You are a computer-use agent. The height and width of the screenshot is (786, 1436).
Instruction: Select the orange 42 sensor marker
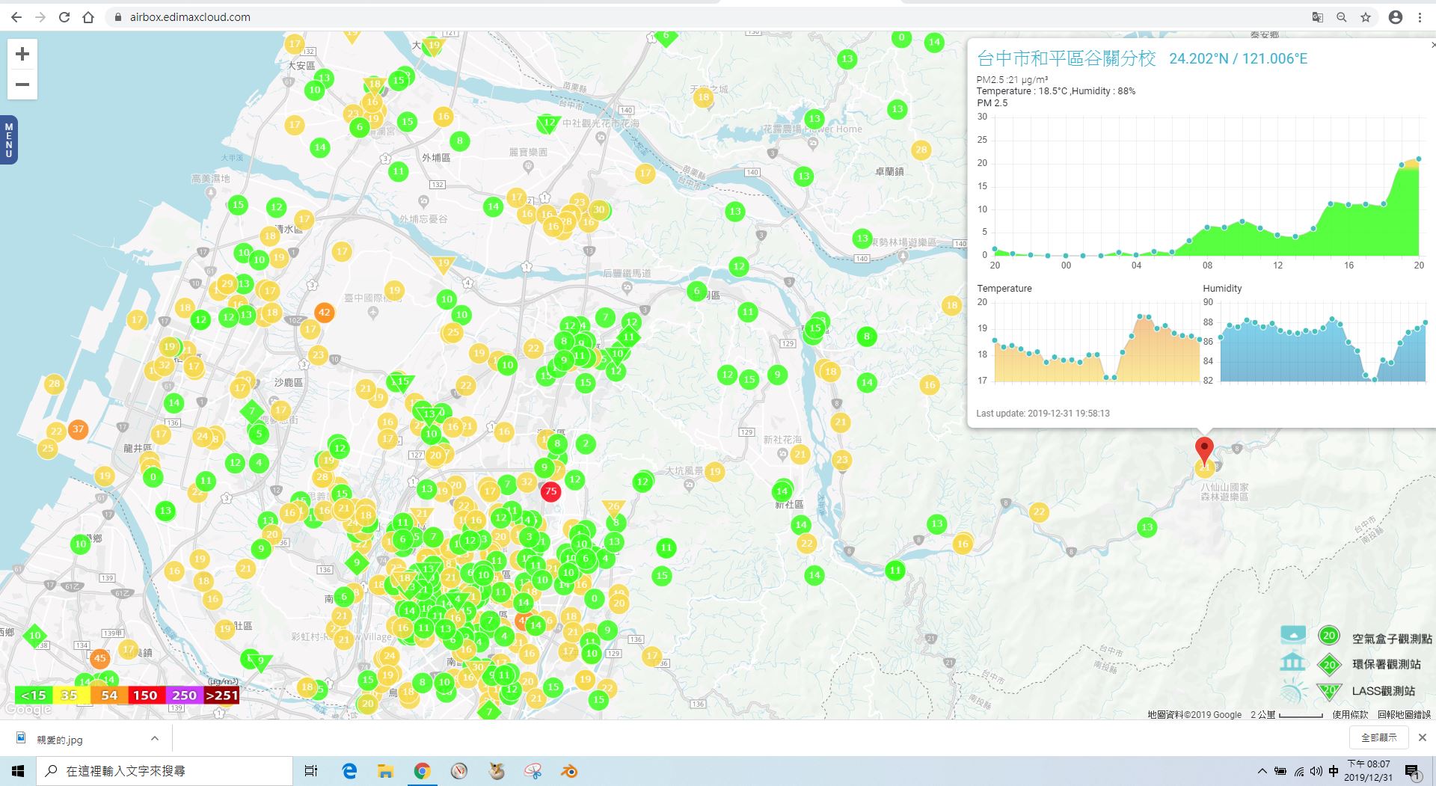[x=324, y=313]
